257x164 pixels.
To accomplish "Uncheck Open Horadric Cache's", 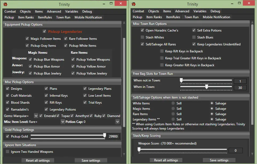I will tap(142, 30).
